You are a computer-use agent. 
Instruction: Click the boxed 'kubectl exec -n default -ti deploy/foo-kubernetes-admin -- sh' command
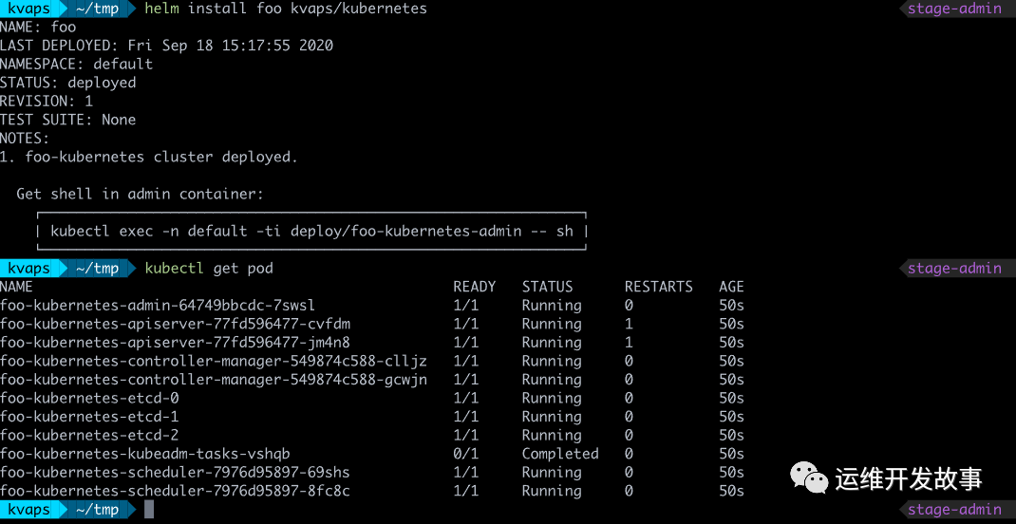click(x=311, y=232)
